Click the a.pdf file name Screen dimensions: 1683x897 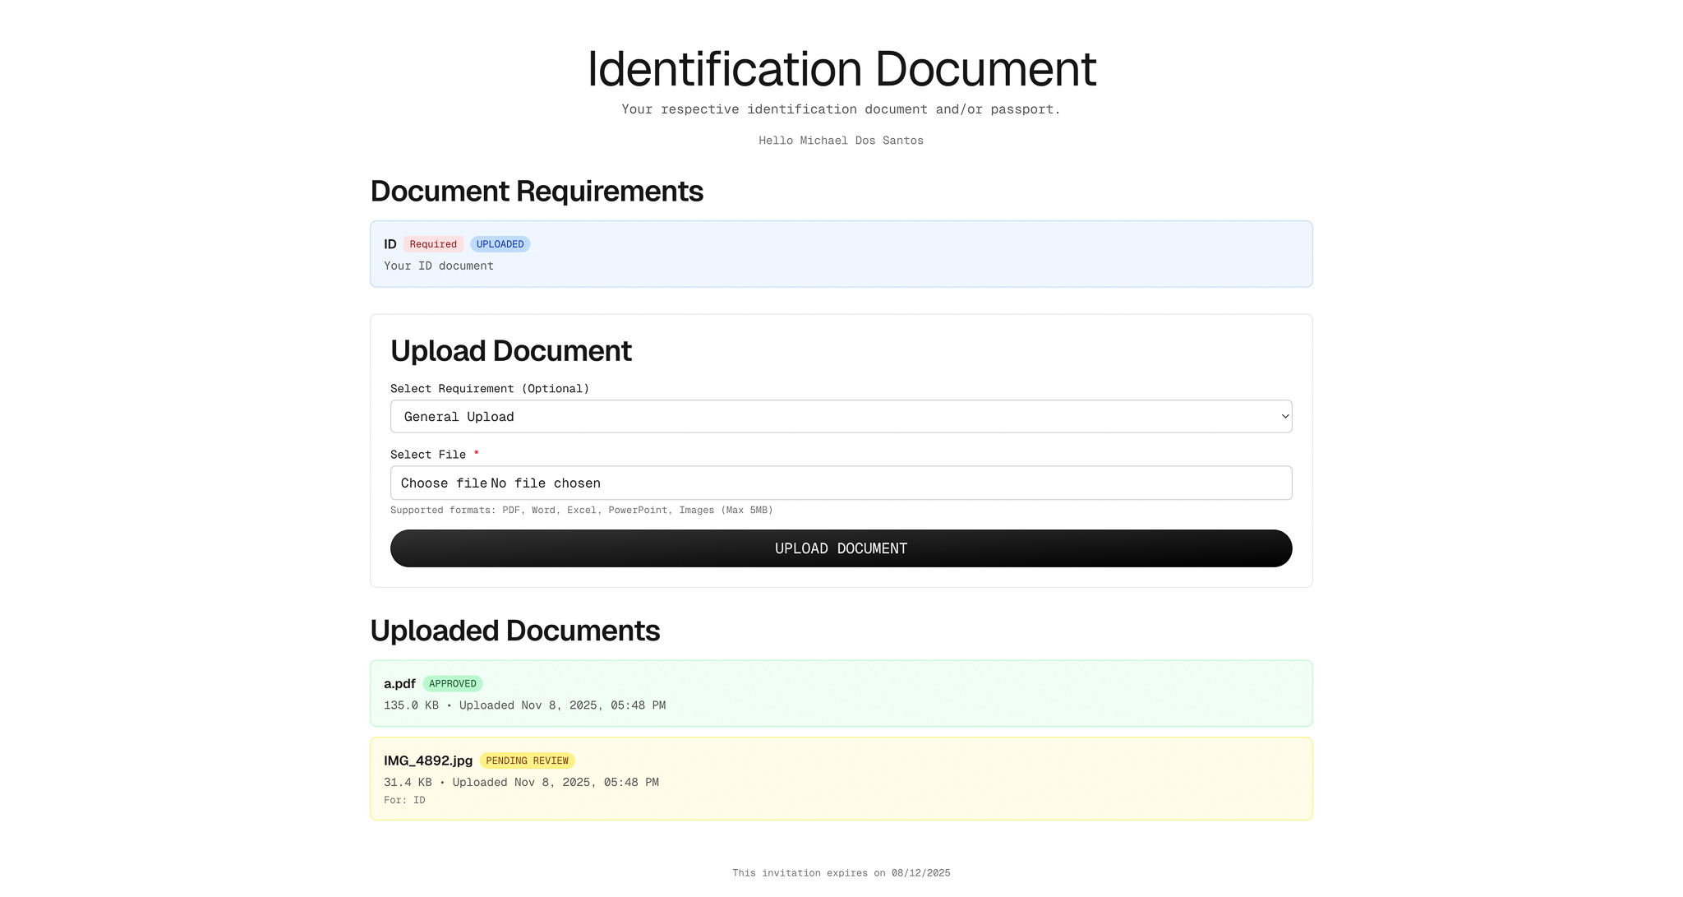pyautogui.click(x=399, y=683)
